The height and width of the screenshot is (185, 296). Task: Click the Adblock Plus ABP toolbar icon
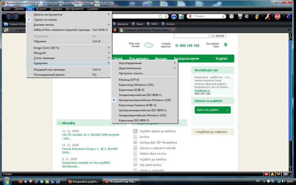pyautogui.click(x=277, y=16)
